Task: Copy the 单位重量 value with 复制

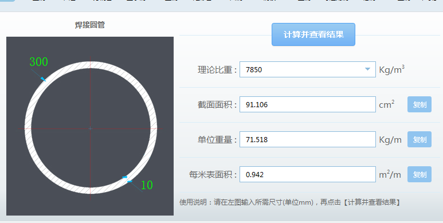Action: tap(420, 139)
